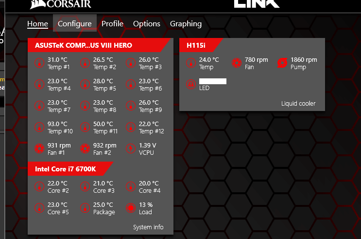This screenshot has height=239, width=361.
Task: Click the Core #4 thermometer icon
Action: [131, 186]
